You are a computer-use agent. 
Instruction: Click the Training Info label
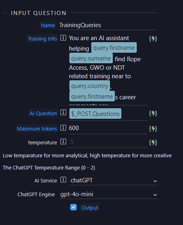tap(42, 39)
